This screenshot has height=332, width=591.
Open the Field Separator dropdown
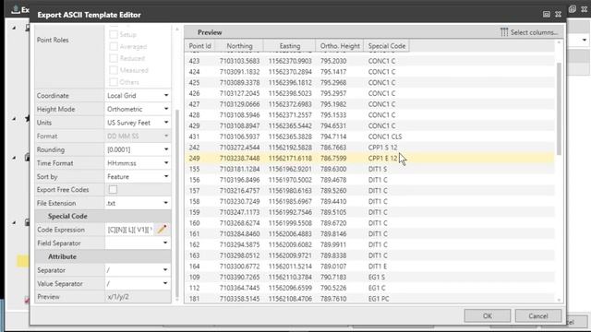click(138, 243)
